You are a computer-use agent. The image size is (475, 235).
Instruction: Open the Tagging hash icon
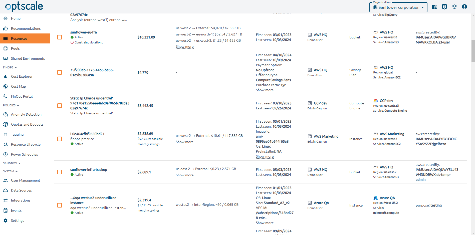pos(6,134)
